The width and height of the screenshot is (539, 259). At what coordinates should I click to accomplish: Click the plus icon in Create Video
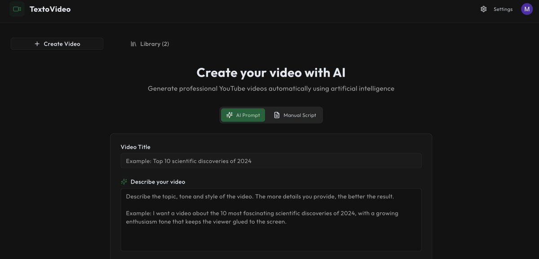click(x=37, y=44)
